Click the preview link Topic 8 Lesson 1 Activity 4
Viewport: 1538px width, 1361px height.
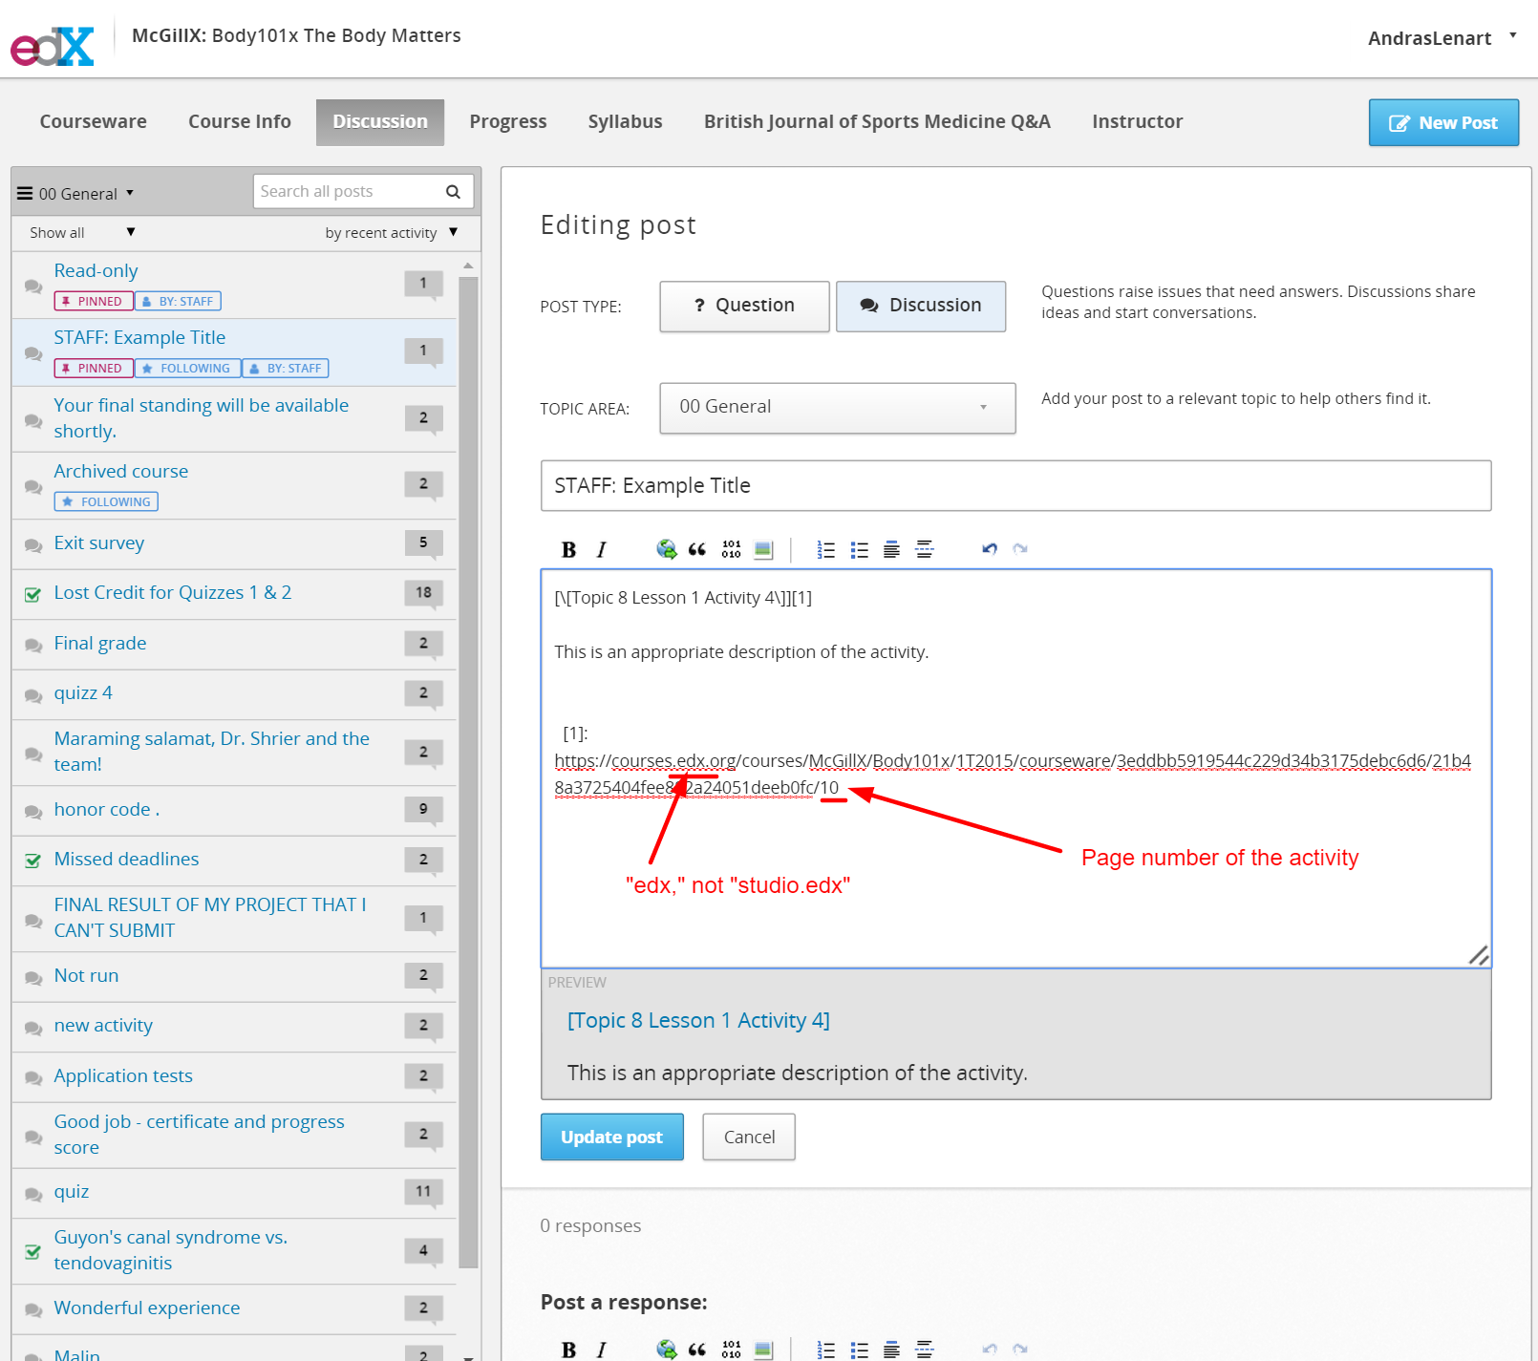coord(698,1021)
